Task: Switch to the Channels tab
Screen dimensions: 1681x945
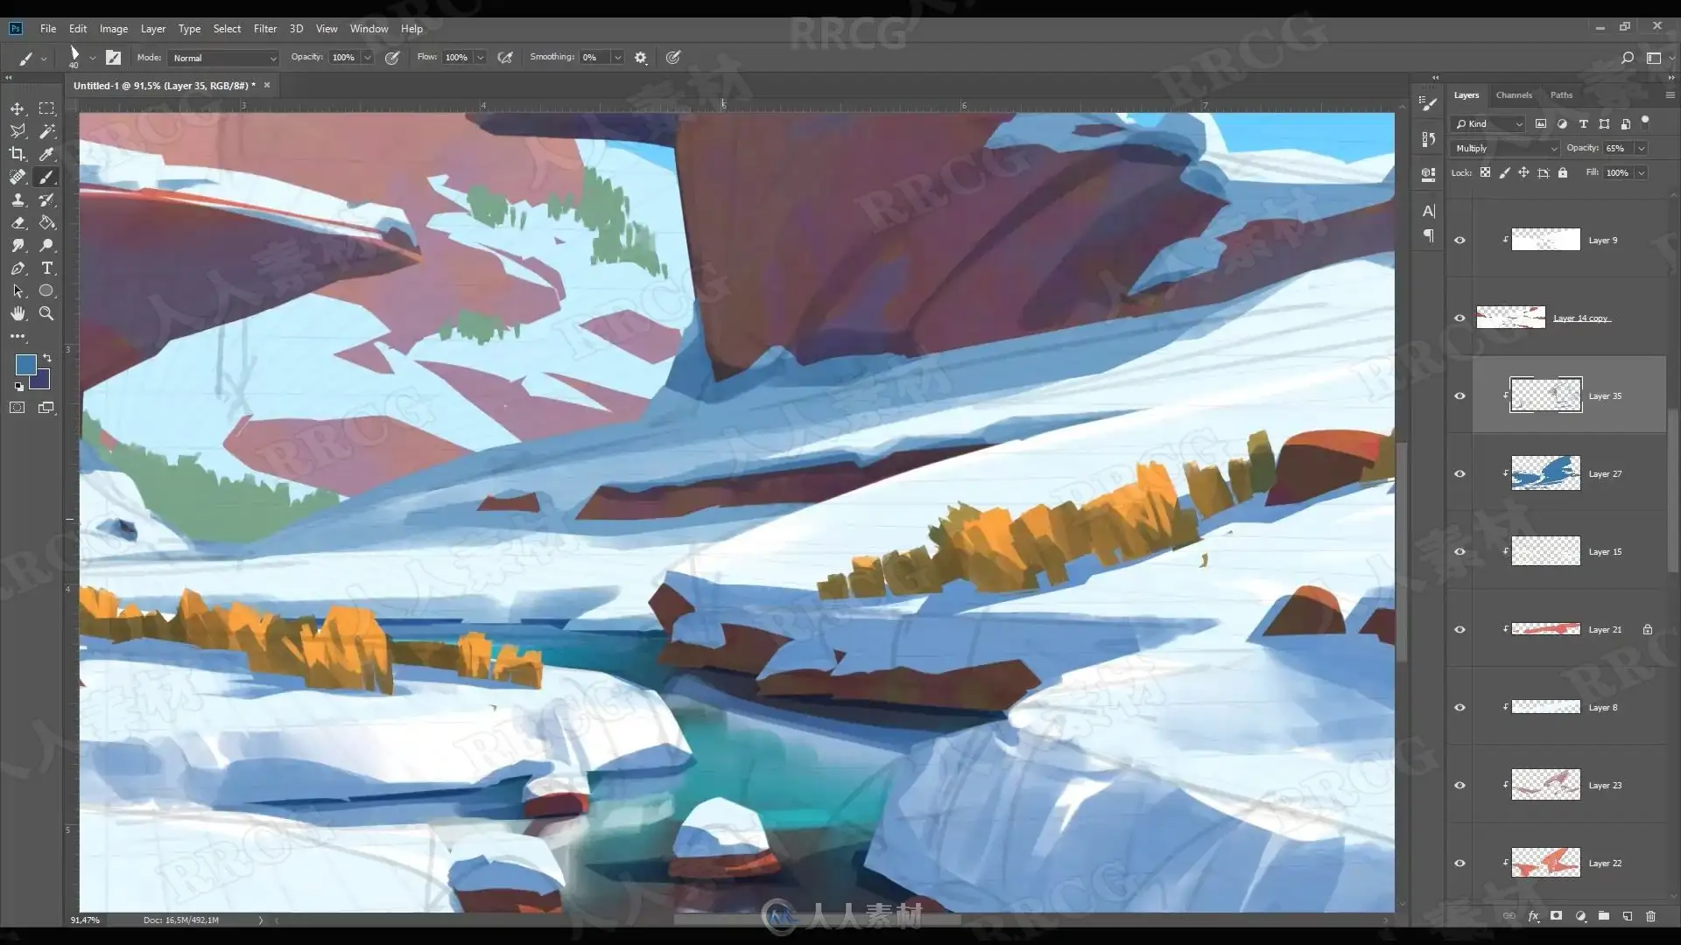Action: pos(1514,95)
